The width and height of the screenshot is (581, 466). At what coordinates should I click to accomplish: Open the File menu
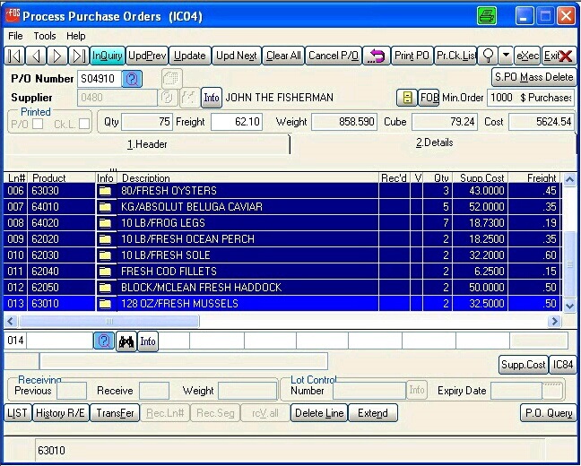click(x=15, y=36)
